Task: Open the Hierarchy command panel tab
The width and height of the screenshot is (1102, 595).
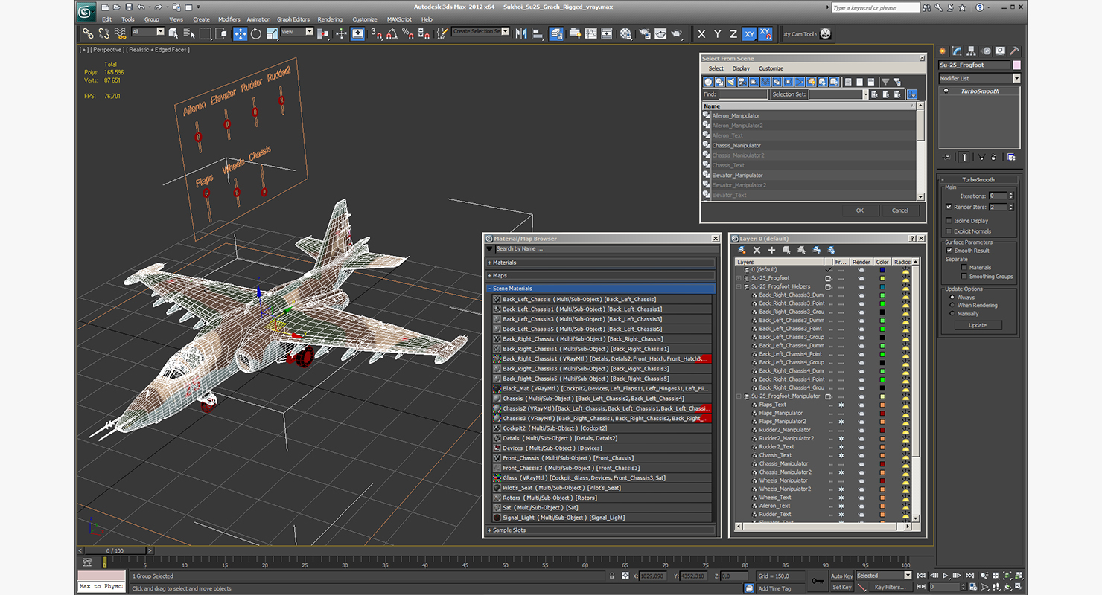Action: click(x=972, y=51)
